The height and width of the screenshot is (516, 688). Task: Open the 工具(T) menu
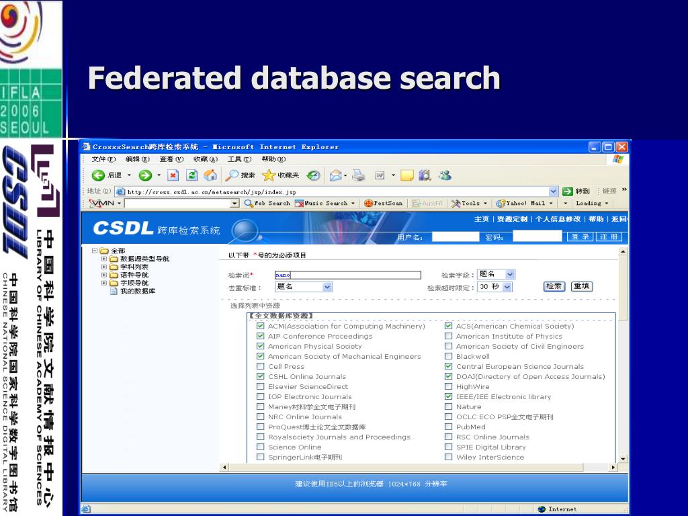pos(239,159)
